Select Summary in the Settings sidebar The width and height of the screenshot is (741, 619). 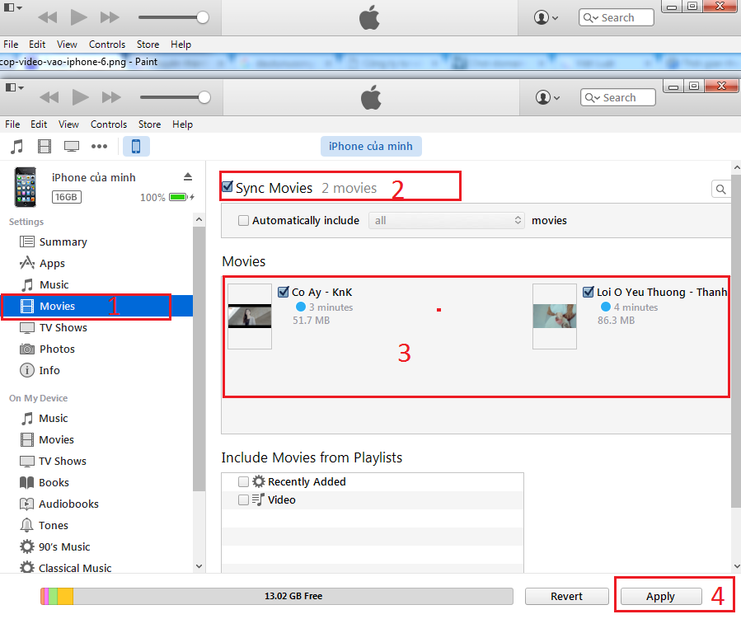(63, 242)
